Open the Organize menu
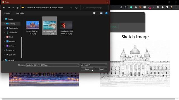The image size is (179, 100). (8, 13)
